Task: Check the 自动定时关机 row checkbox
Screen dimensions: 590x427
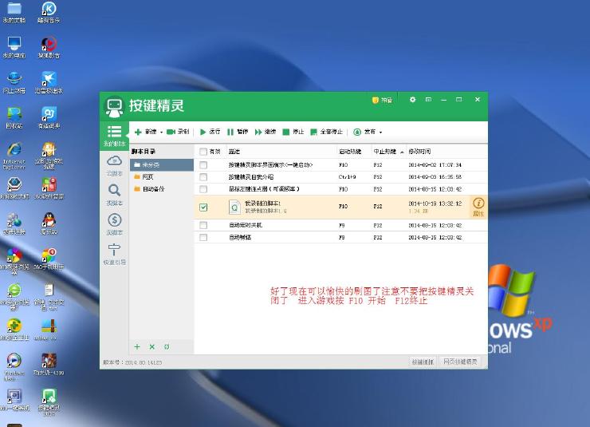Action: pos(203,225)
